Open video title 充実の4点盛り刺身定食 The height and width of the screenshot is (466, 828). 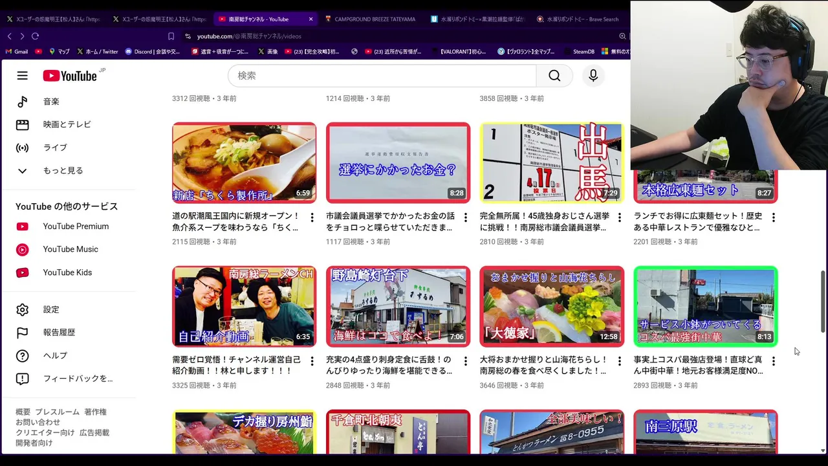(x=390, y=365)
